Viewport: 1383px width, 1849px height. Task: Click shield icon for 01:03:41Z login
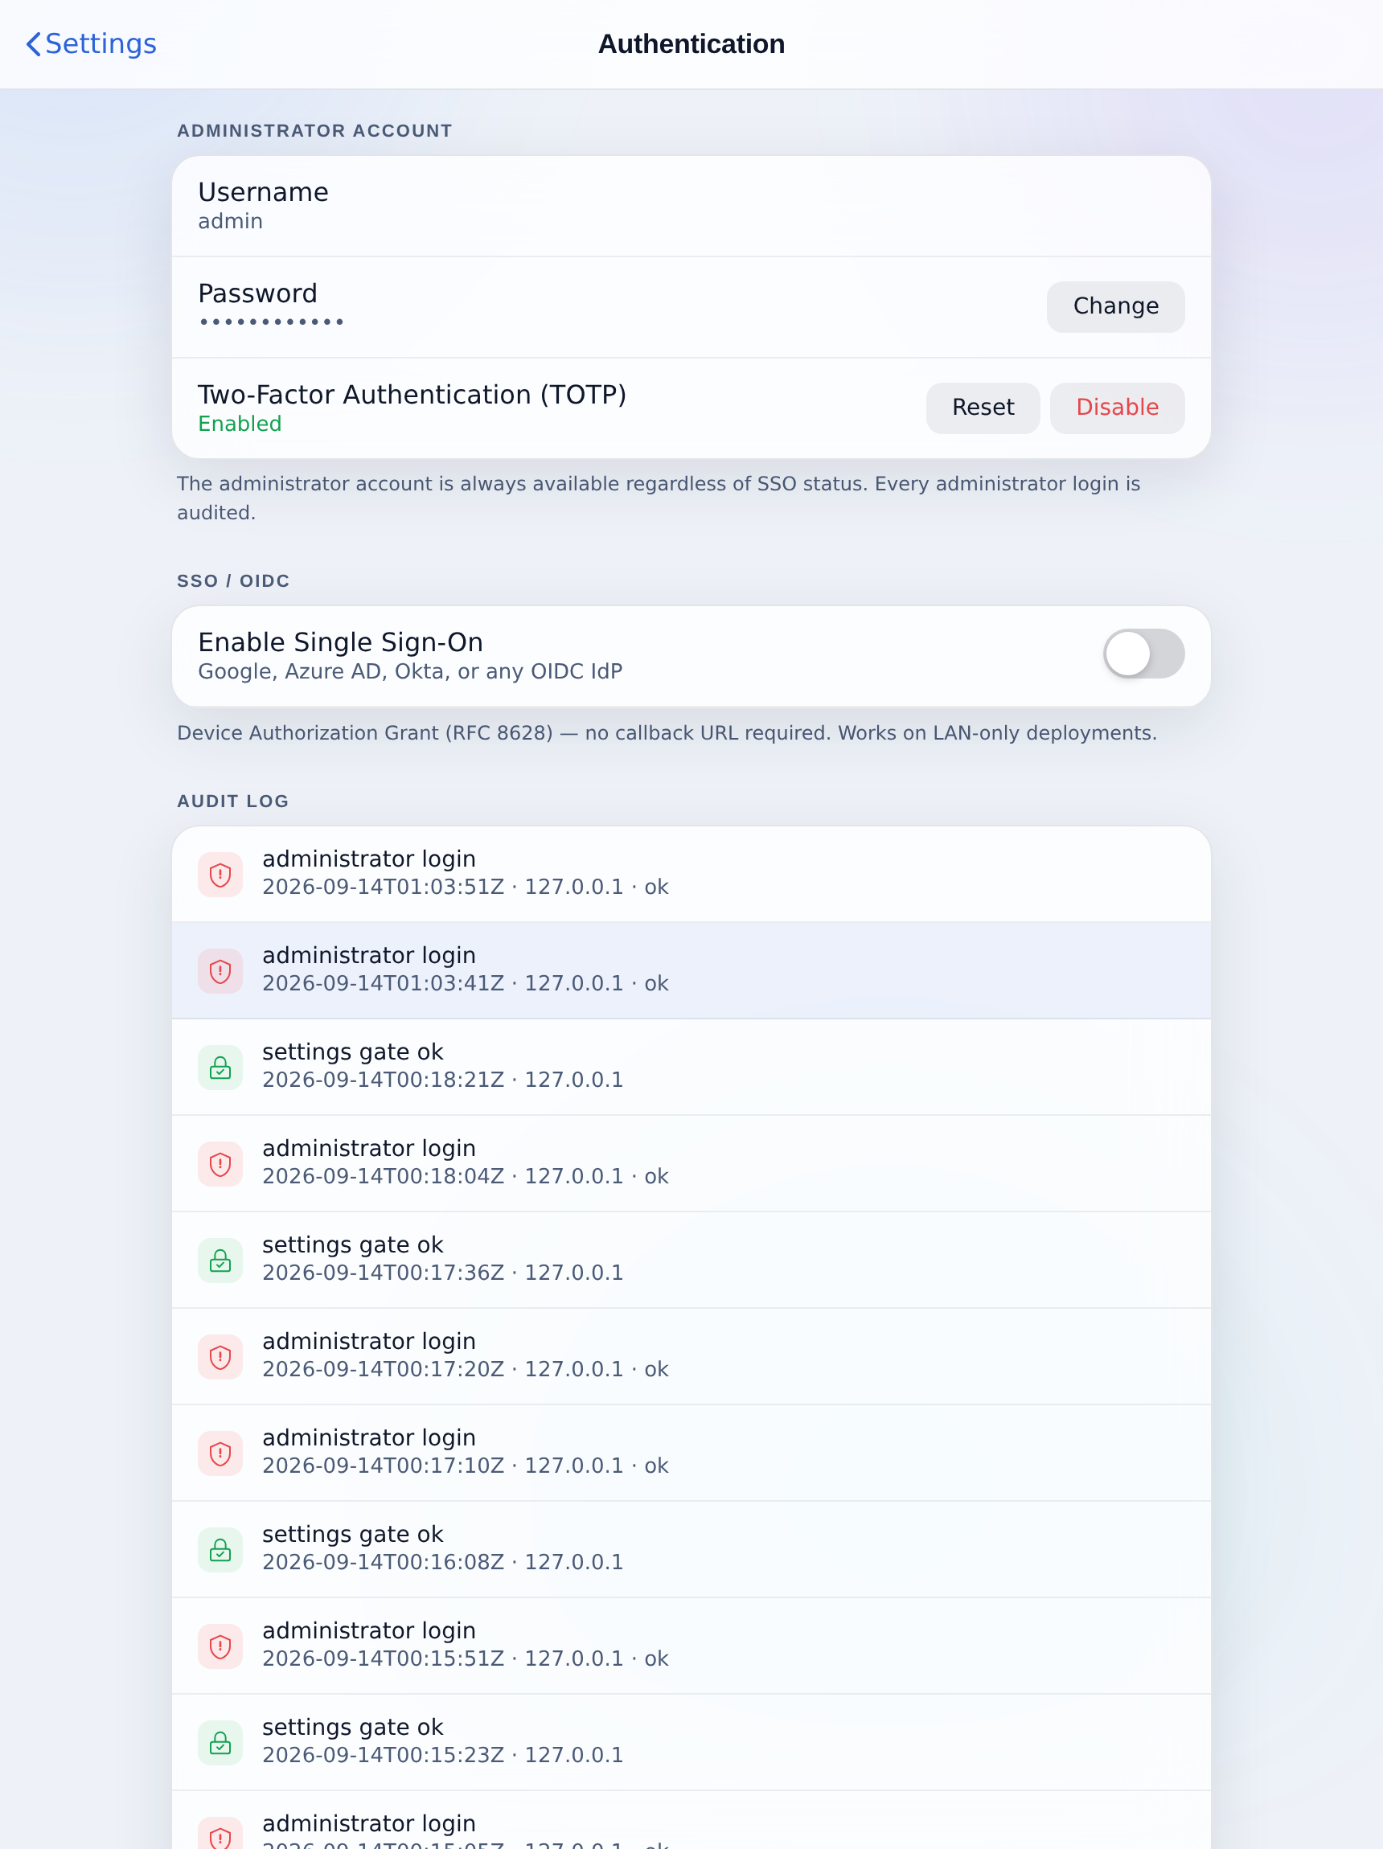pos(220,970)
